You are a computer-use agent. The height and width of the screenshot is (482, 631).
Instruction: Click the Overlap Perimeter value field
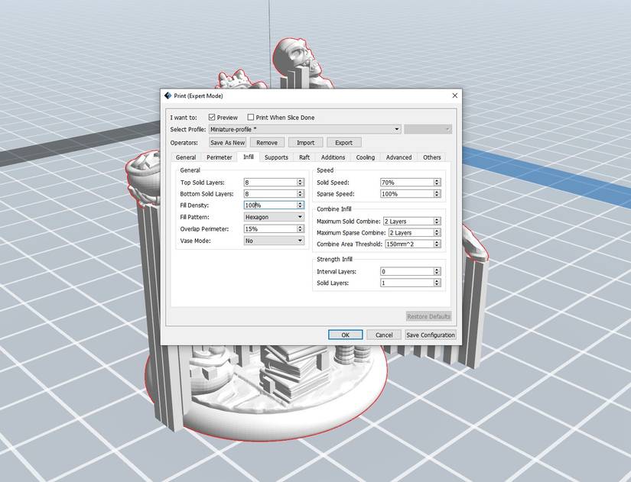coord(271,228)
